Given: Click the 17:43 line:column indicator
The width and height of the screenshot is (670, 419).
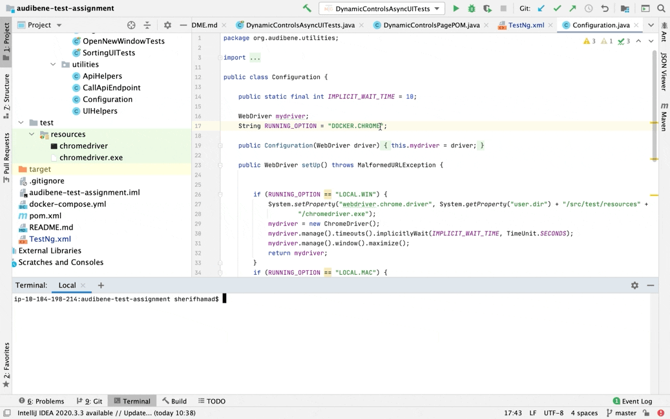Looking at the screenshot, I should coord(513,413).
